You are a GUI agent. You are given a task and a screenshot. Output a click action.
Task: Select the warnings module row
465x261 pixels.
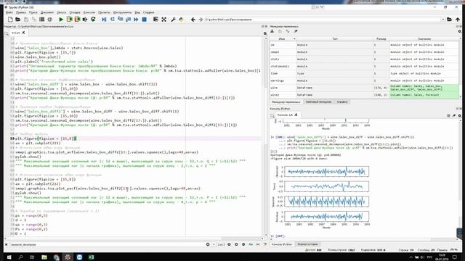click(x=364, y=80)
